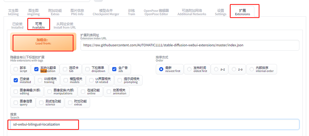Check the models tag checkbox
Screen dimensions: 309x136
(x=66, y=80)
